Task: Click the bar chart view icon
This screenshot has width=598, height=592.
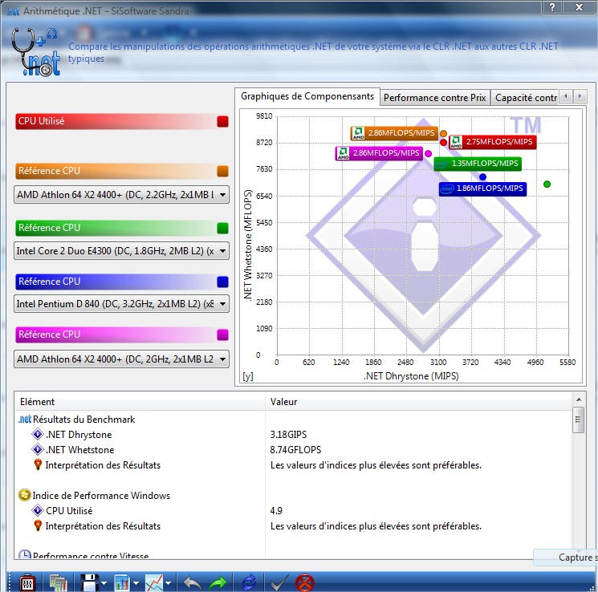Action: pos(122,583)
